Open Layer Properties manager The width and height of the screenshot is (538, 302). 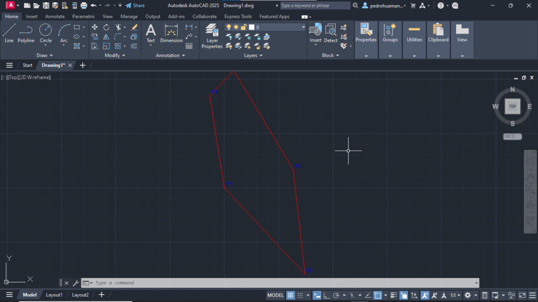212,36
